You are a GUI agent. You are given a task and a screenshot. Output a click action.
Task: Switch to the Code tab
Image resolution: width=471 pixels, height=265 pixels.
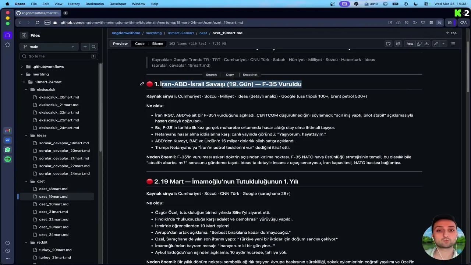click(x=140, y=43)
